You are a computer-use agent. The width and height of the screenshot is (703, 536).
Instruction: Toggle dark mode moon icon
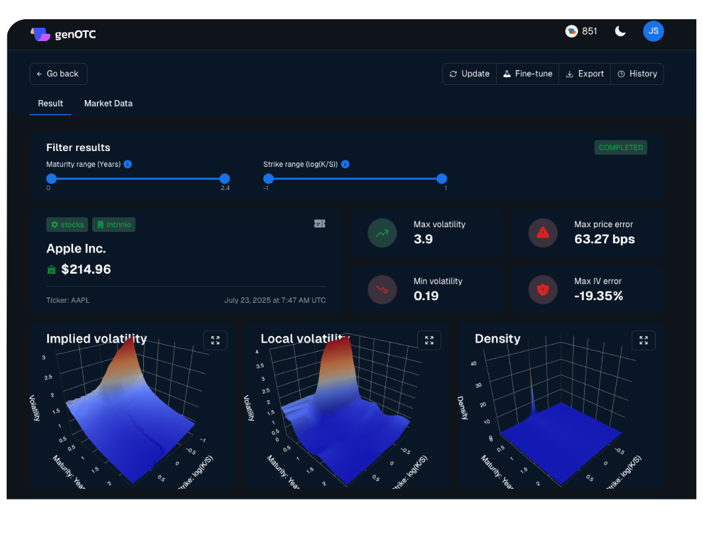[620, 31]
